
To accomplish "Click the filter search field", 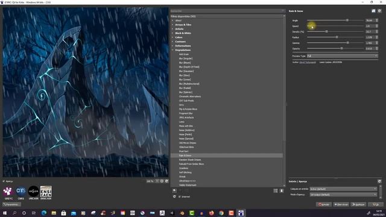I will (228, 11).
